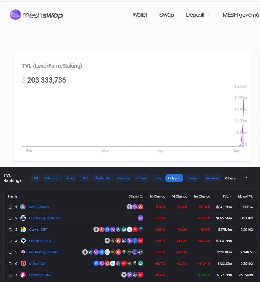Viewport: 260px width, 282px height.
Task: Click the AAVE protocol logo icon
Action: pos(23,207)
